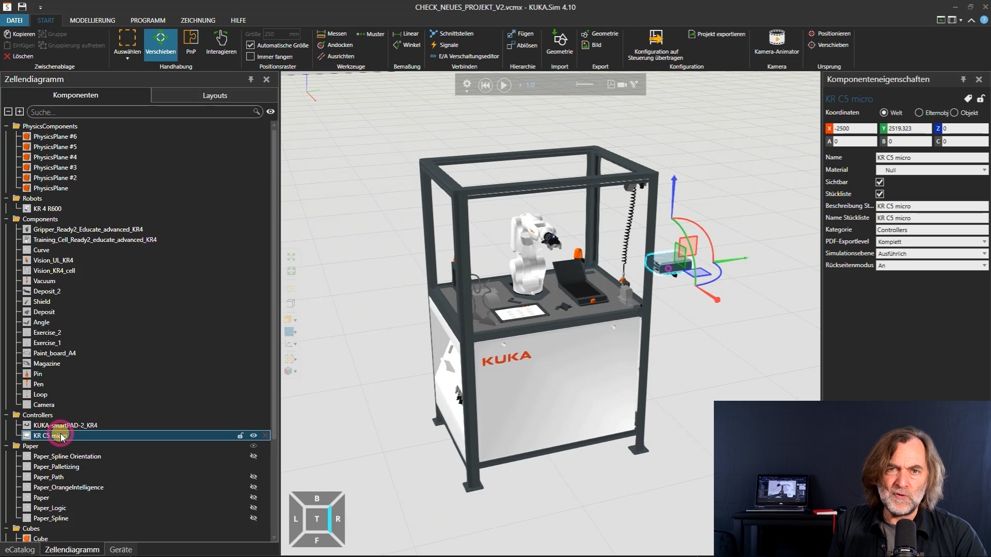Viewport: 991px width, 557px height.
Task: Select the Objekt coordinate radio button
Action: point(954,112)
